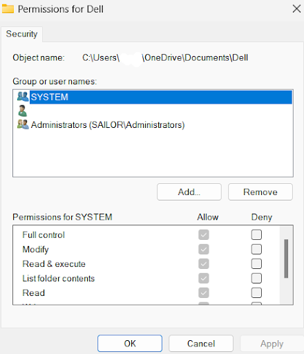Check Deny for Read & execute

tap(256, 263)
